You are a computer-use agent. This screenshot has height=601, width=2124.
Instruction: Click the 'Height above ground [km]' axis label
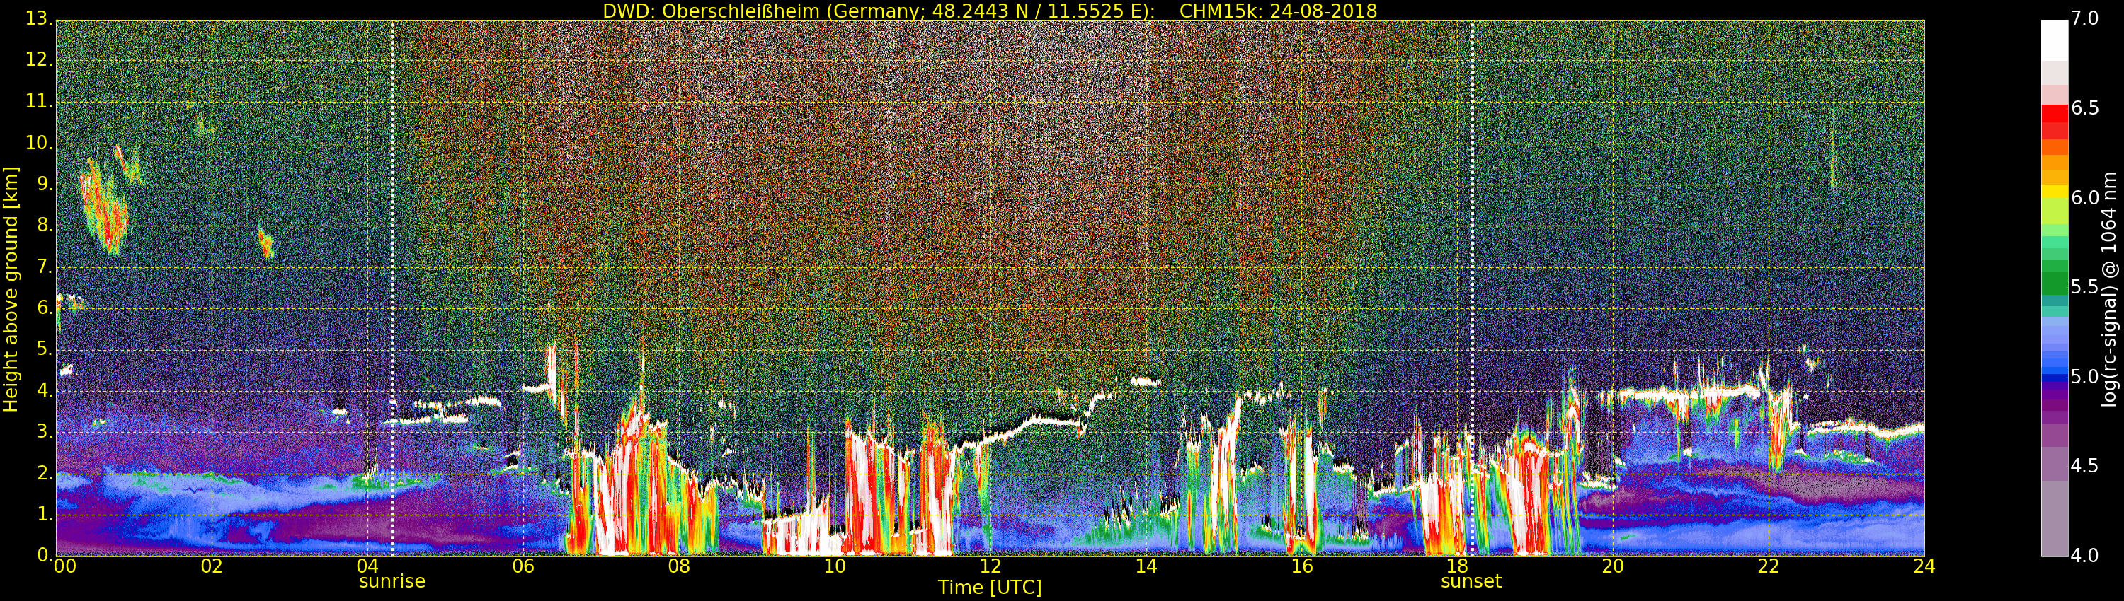coord(11,289)
